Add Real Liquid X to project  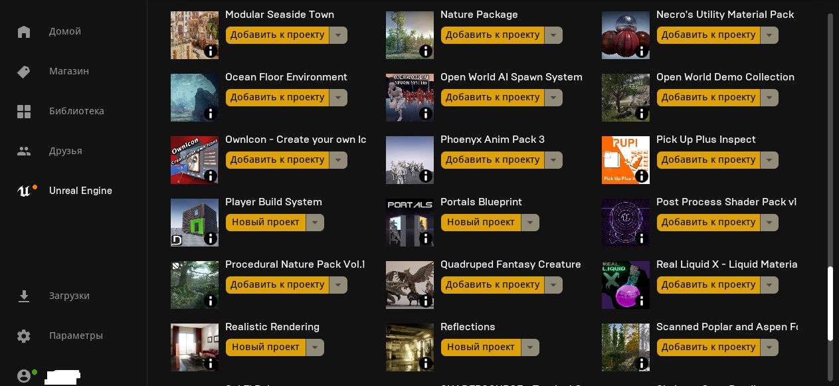[708, 284]
